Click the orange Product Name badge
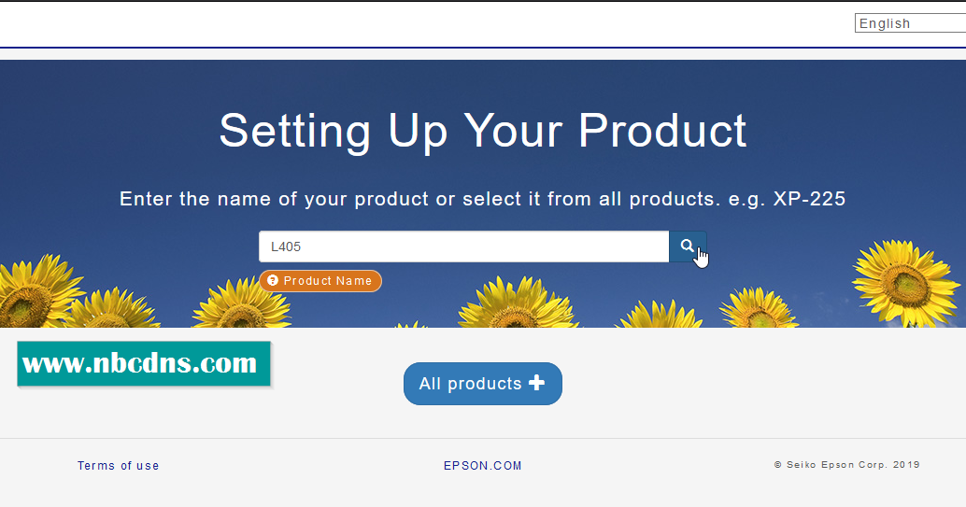This screenshot has width=966, height=507. 327,281
